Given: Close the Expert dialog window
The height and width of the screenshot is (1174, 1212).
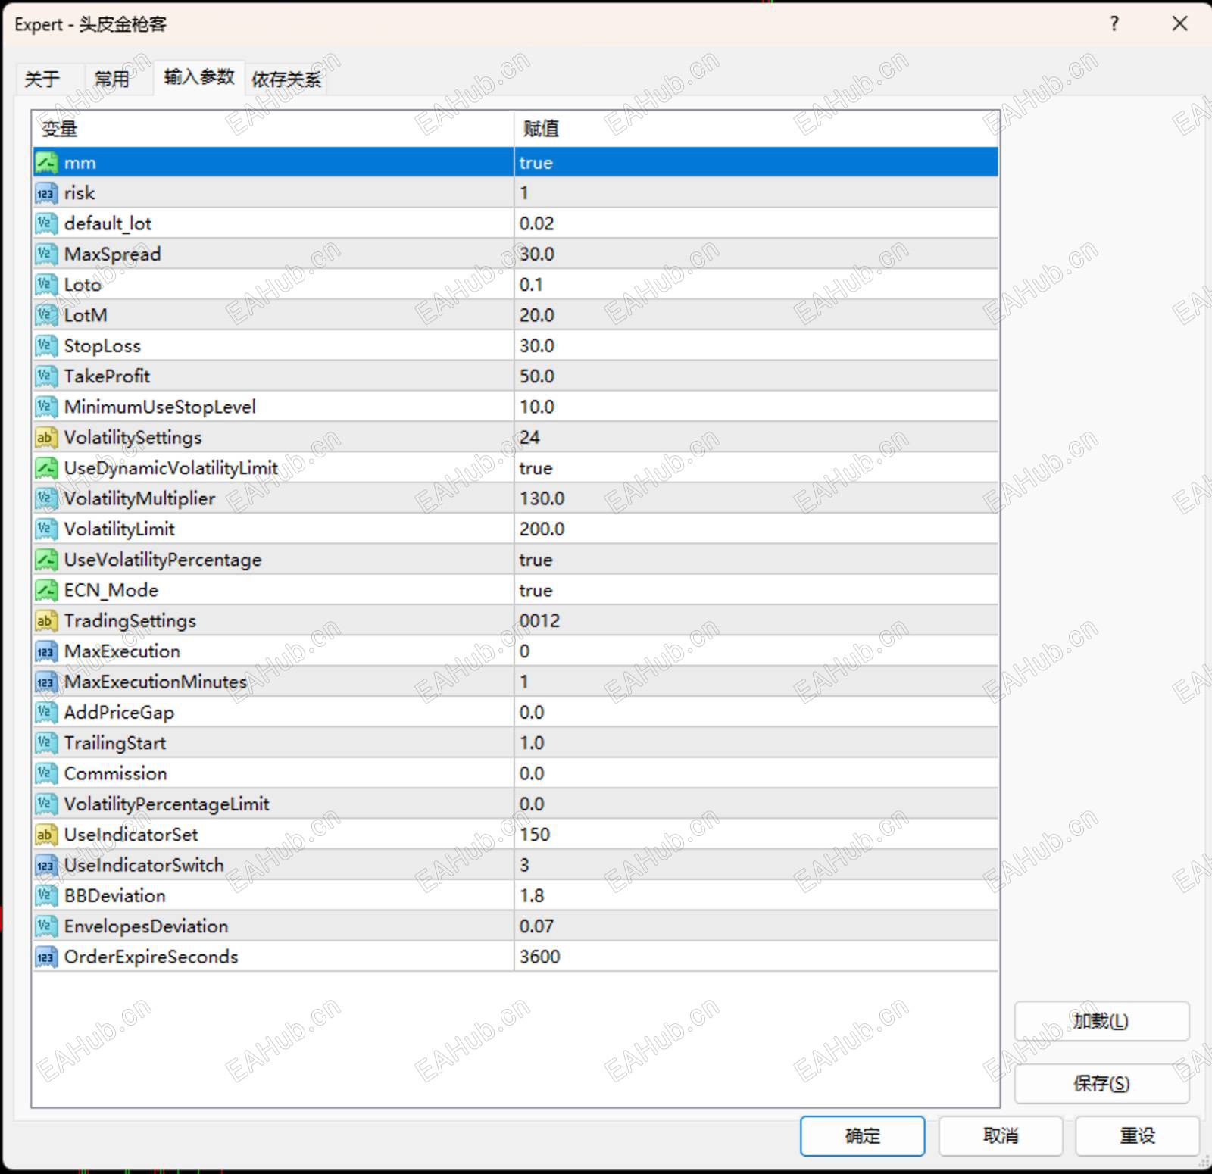Looking at the screenshot, I should pos(1179,23).
